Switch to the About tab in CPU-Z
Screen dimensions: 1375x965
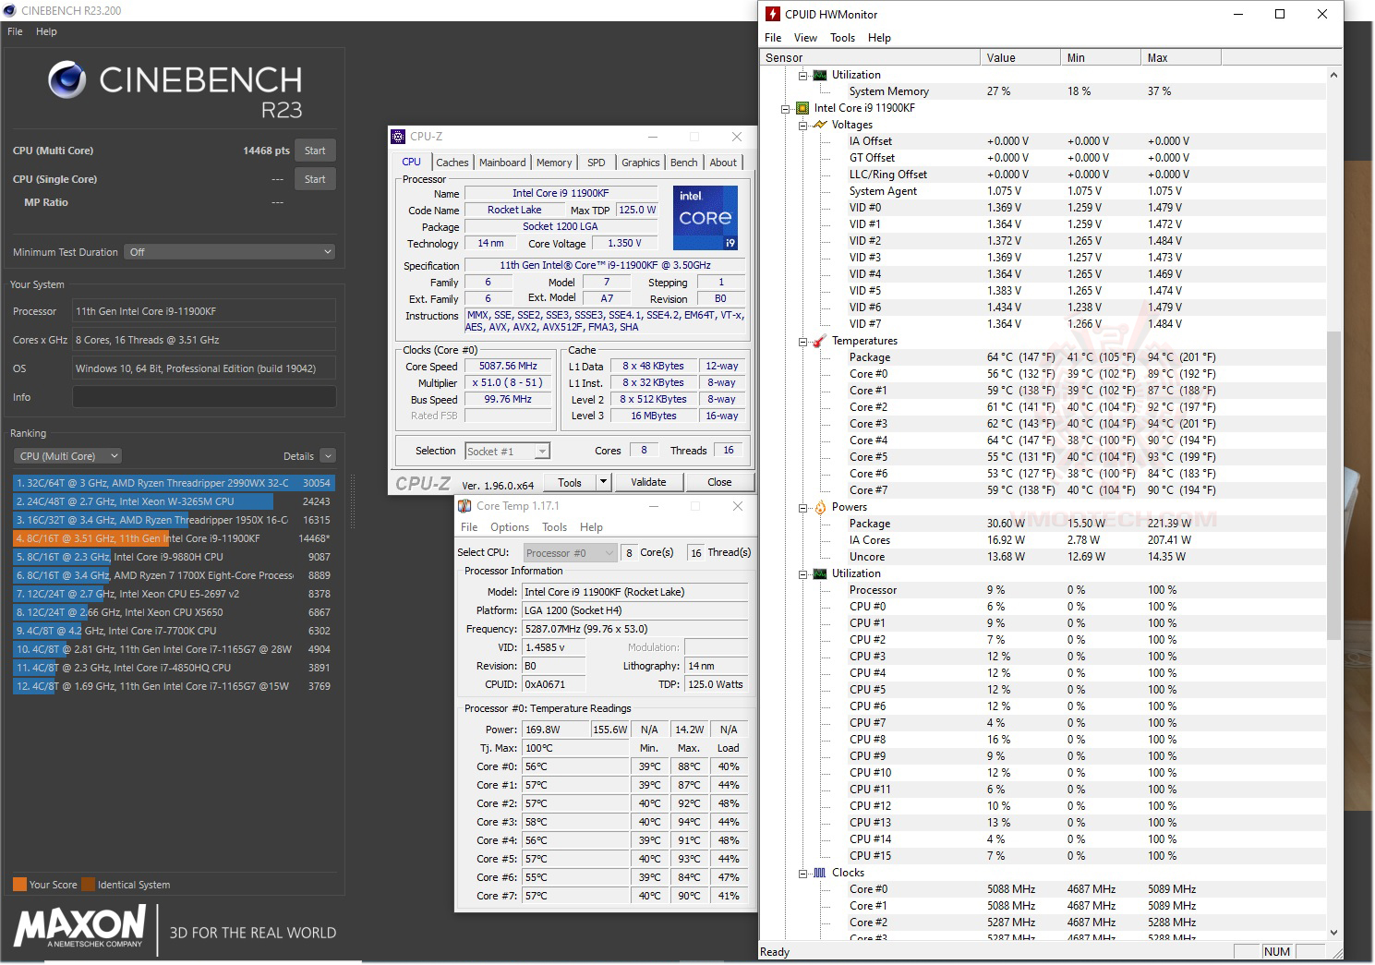(x=723, y=163)
